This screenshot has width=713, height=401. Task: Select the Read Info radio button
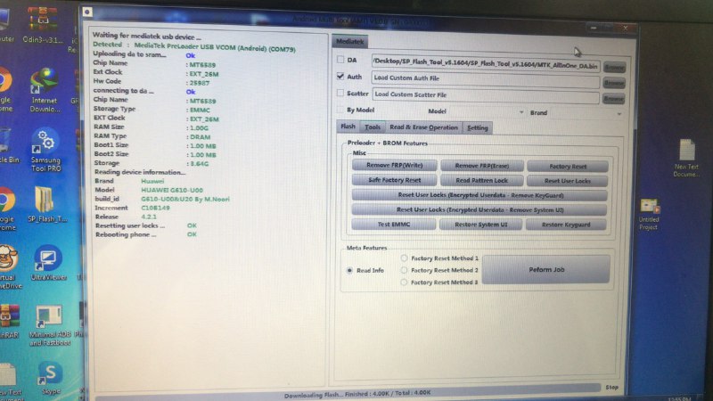pos(349,270)
